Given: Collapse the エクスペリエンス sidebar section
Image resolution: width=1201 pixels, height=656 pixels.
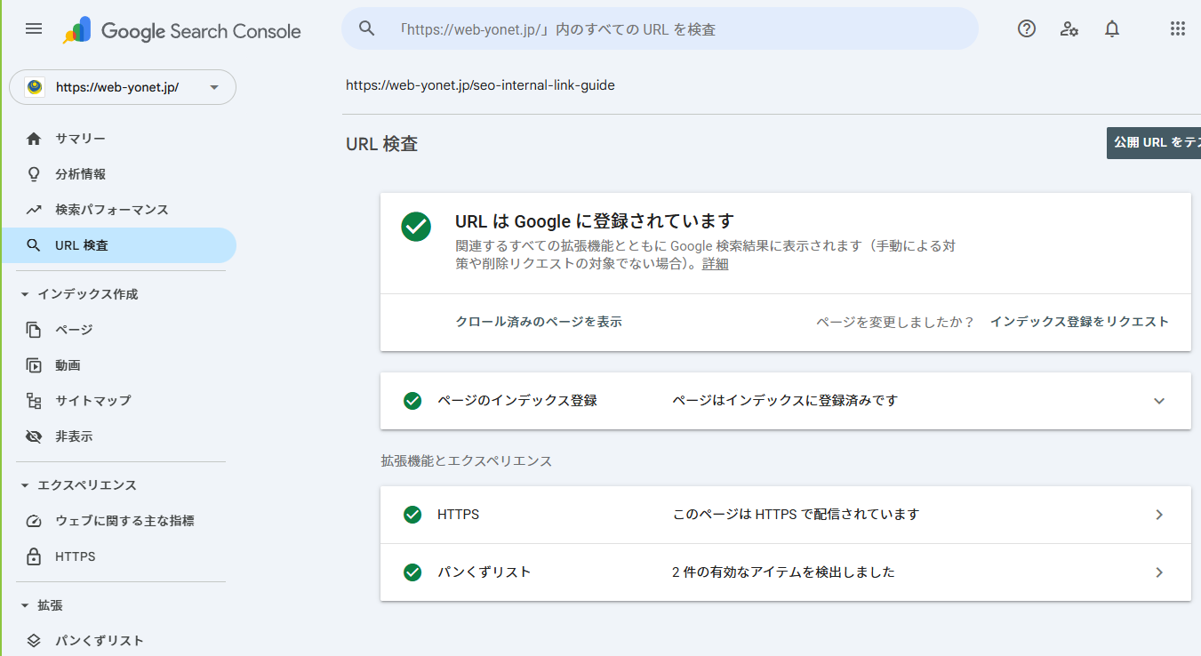Looking at the screenshot, I should 25,485.
